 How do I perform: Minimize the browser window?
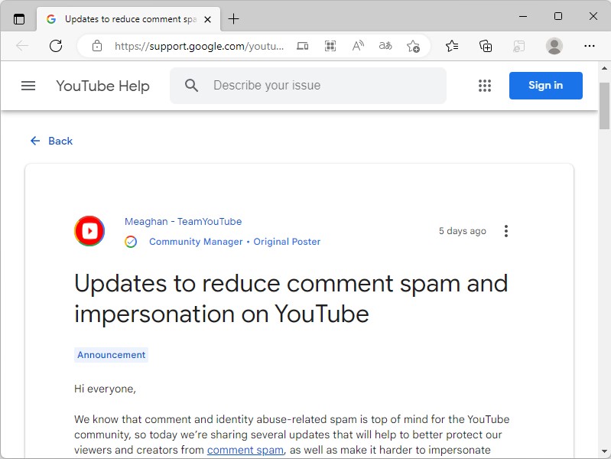point(523,16)
